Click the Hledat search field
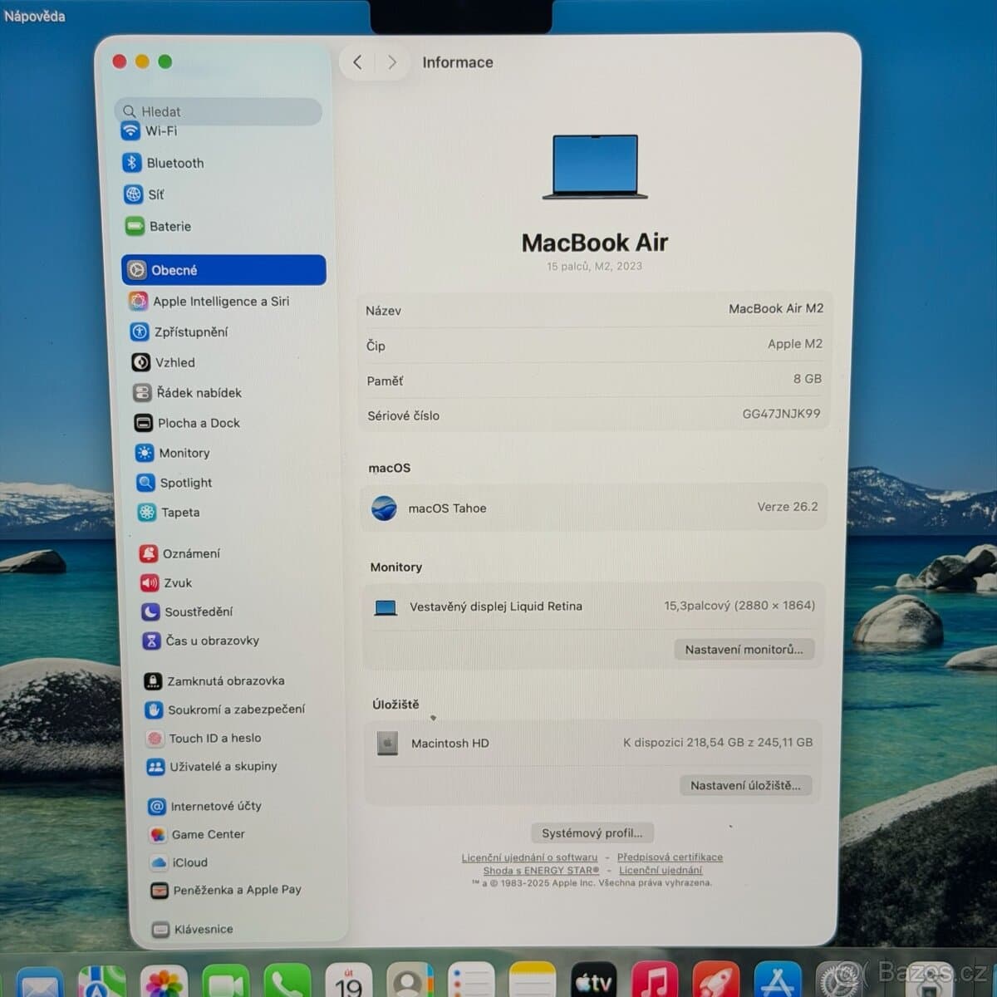The image size is (997, 997). pyautogui.click(x=218, y=111)
